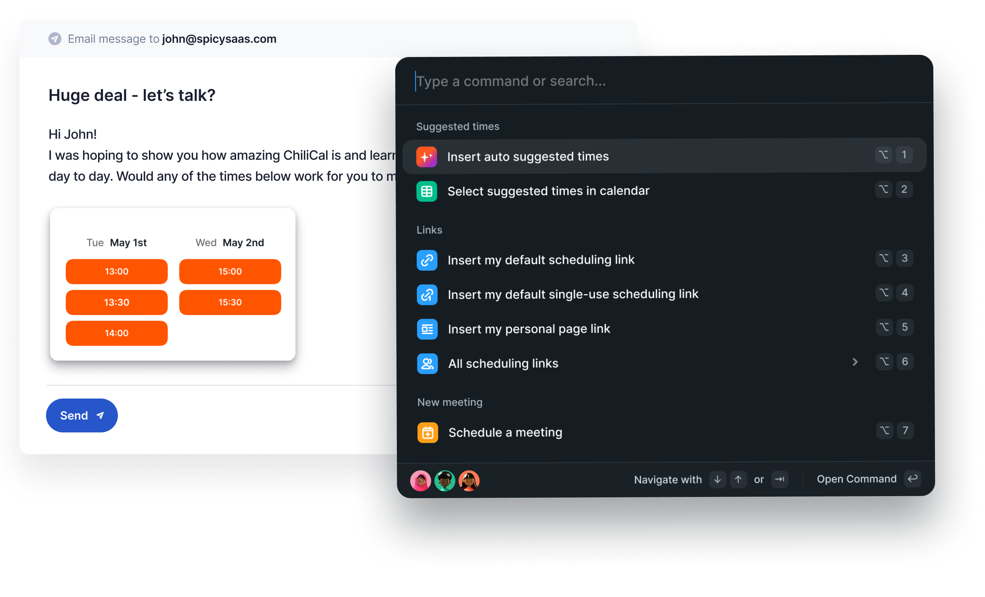Select Schedule a meeting command

(x=665, y=432)
